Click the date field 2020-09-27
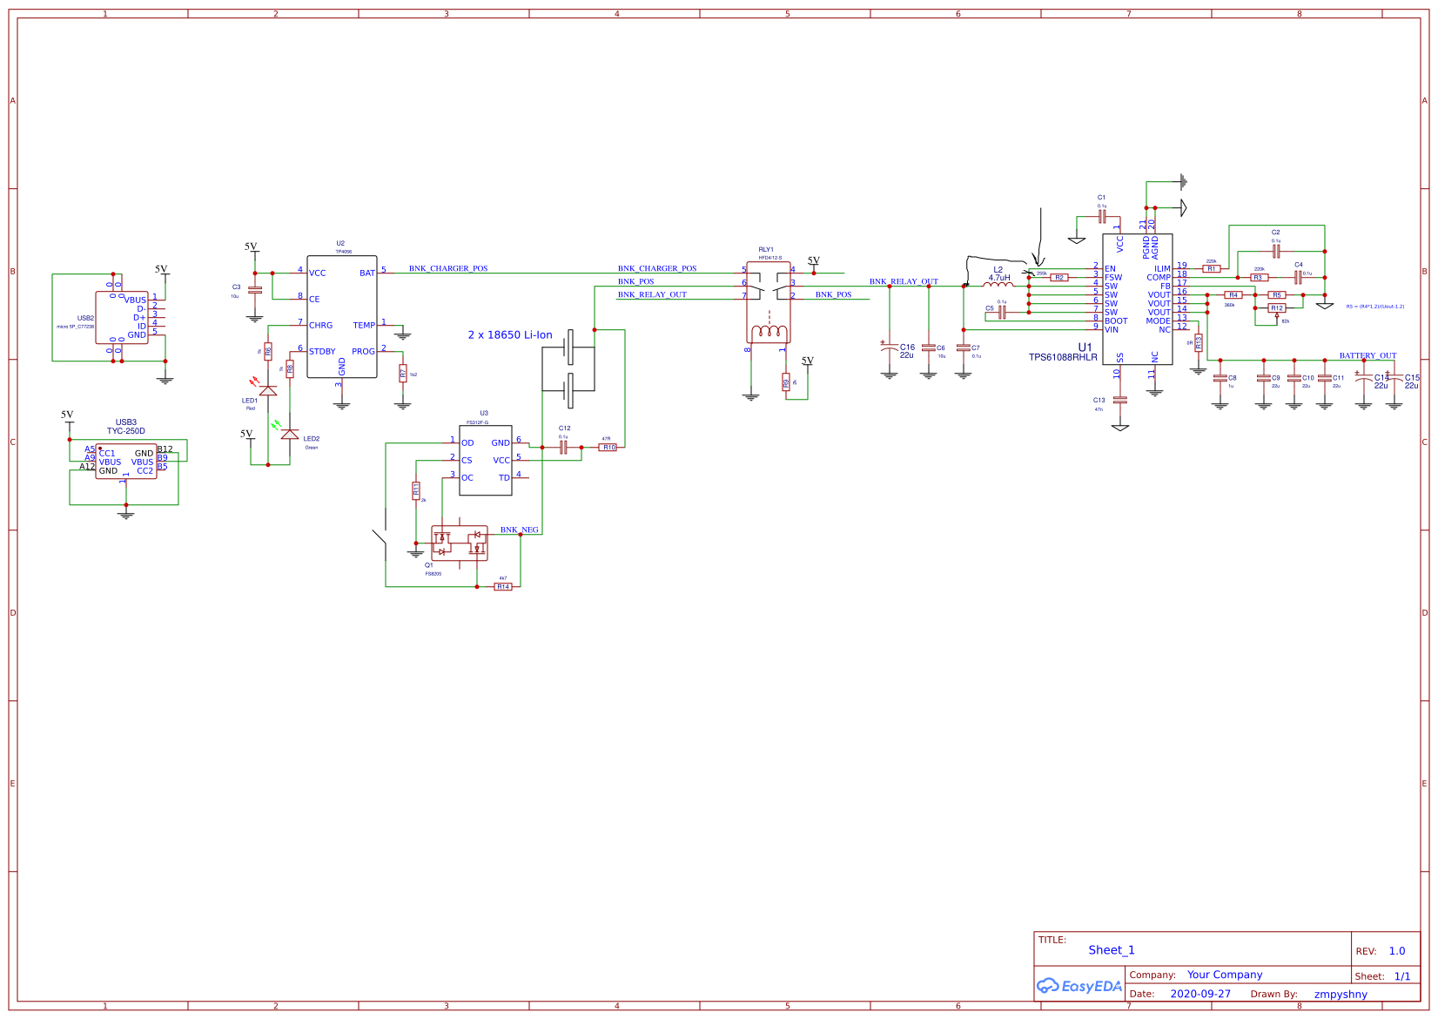Image resolution: width=1438 pixels, height=1019 pixels. coord(1200,993)
